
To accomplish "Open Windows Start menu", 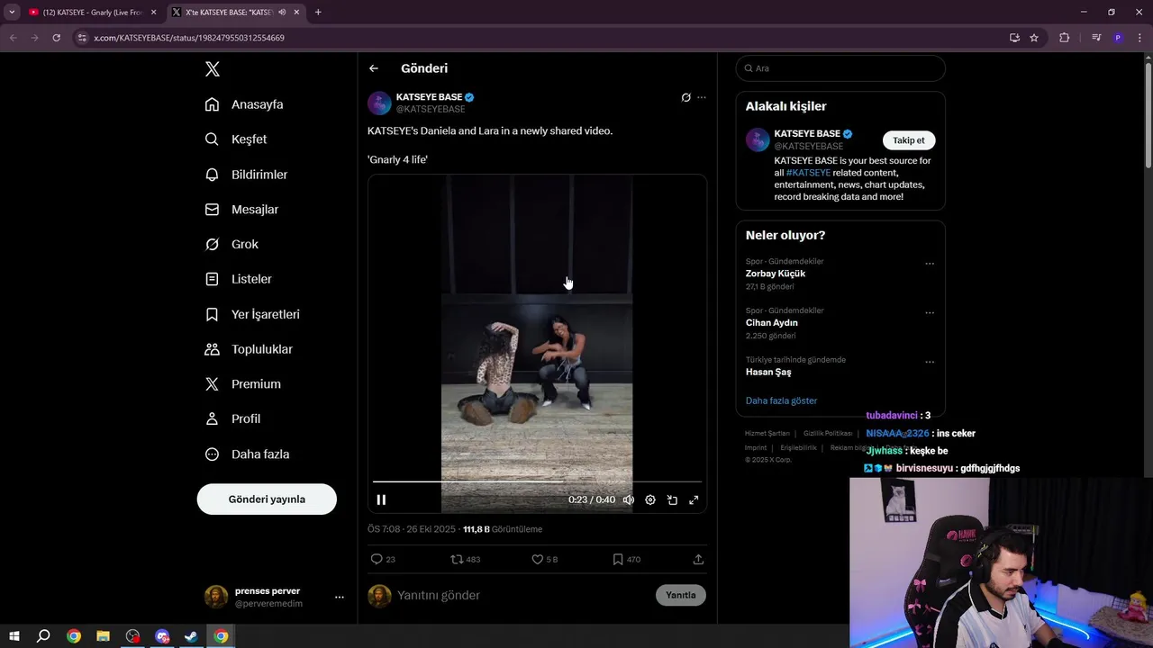I will [x=14, y=636].
